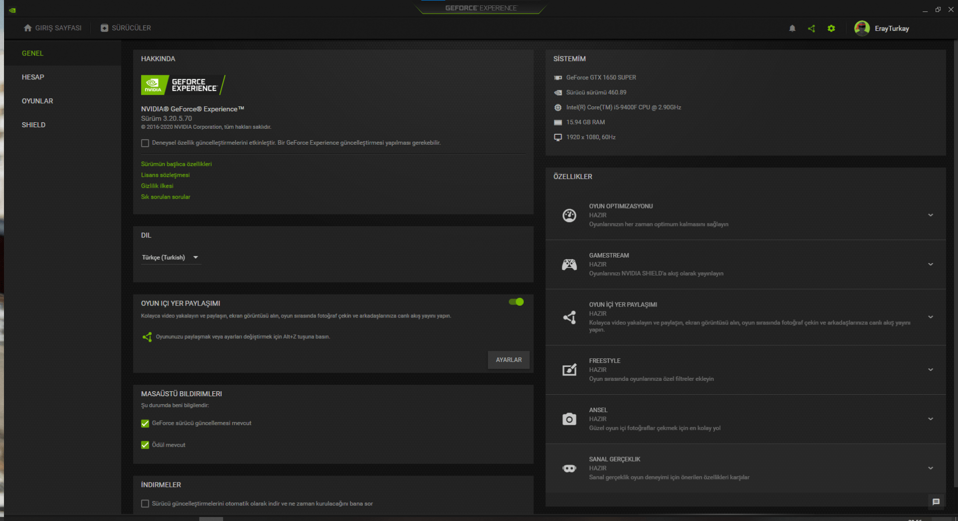Open Sık sorulan sorular link
Screen dimensions: 958x521
point(166,197)
